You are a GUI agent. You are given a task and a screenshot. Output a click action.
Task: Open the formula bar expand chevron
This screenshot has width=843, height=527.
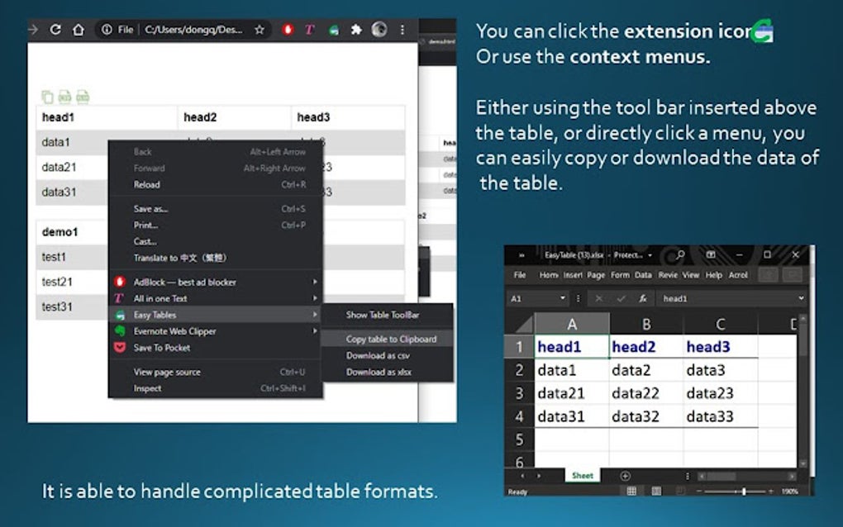[x=801, y=296]
